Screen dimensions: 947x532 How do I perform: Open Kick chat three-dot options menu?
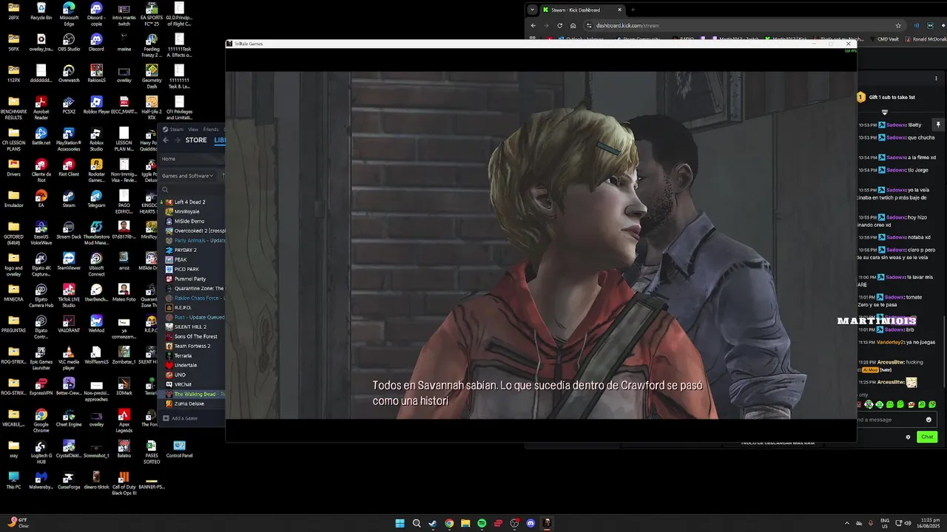pyautogui.click(x=936, y=78)
